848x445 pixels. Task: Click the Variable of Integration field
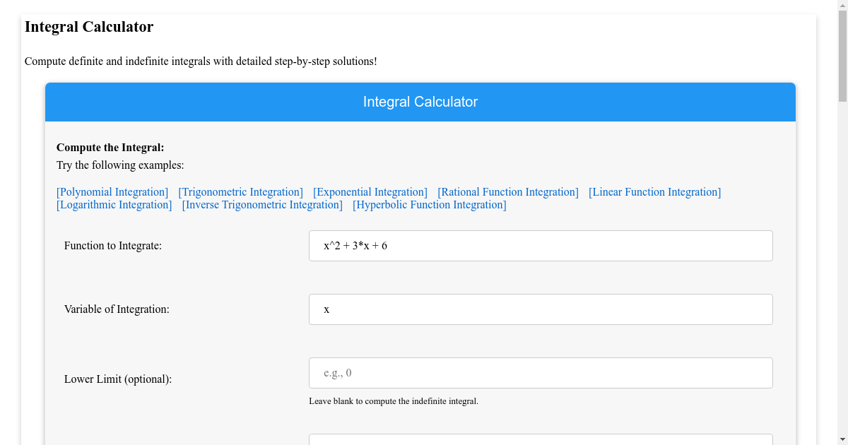coord(540,309)
